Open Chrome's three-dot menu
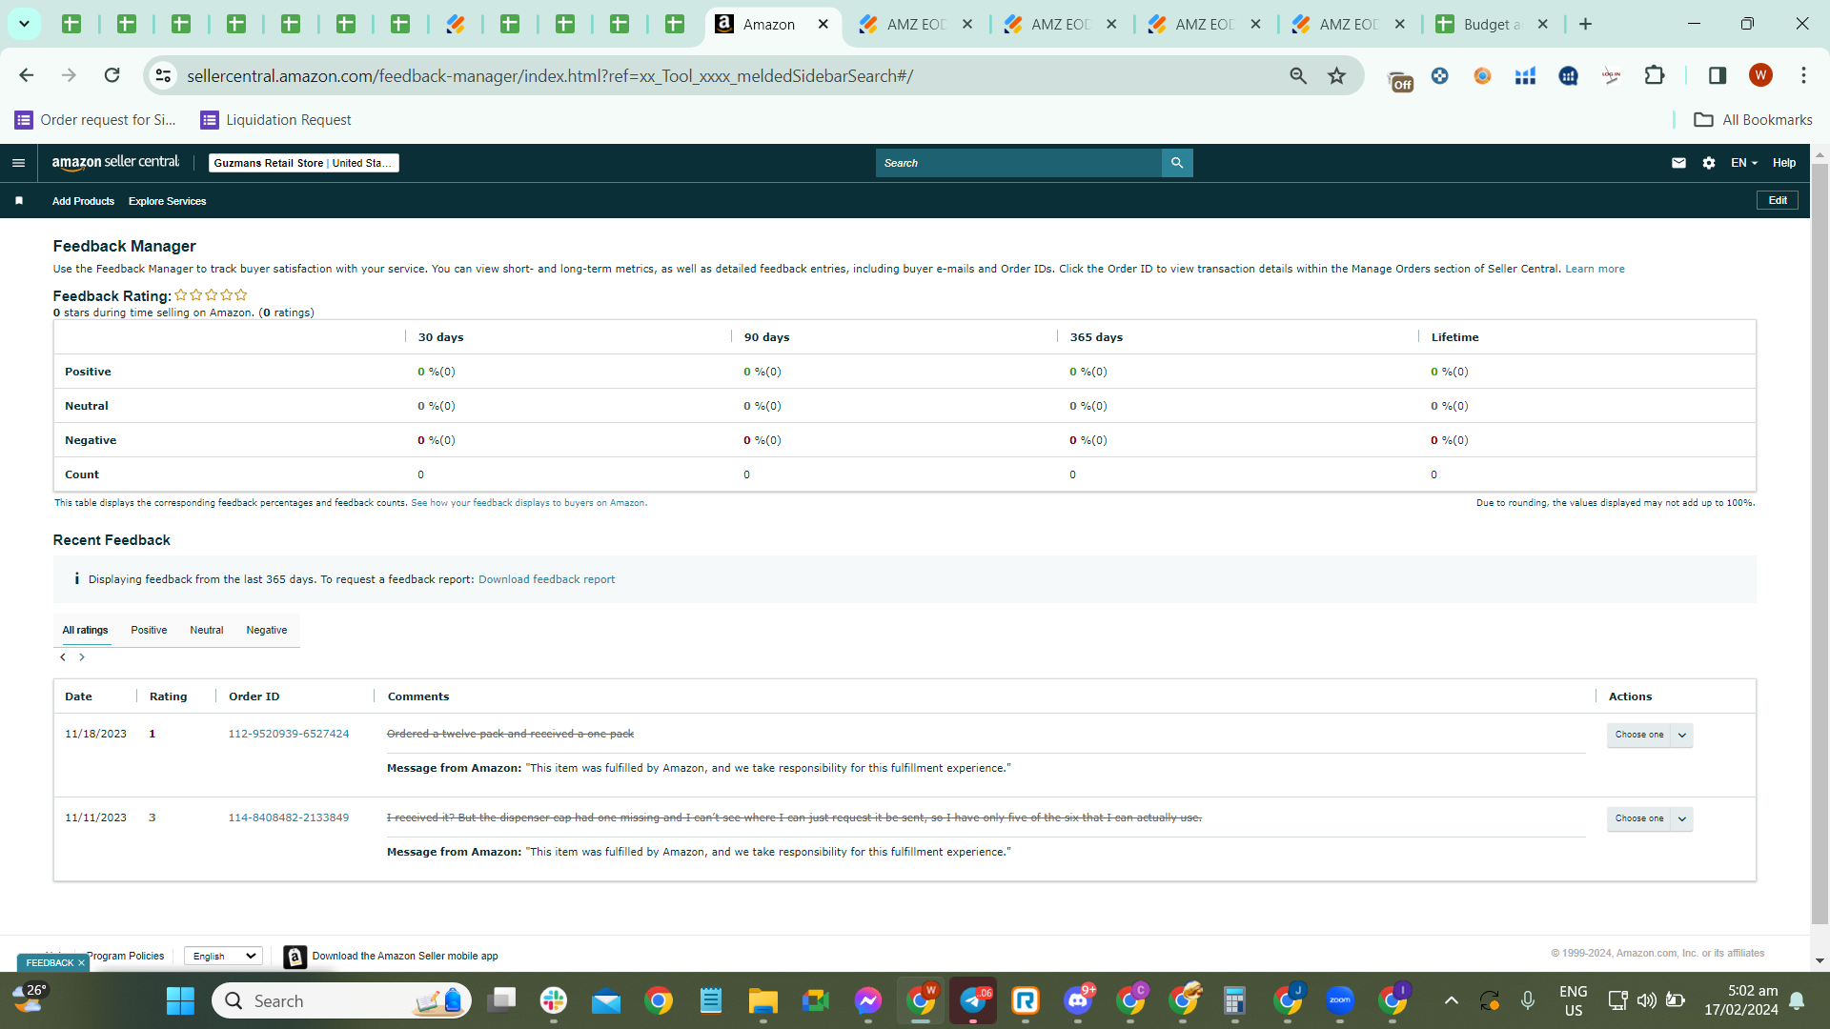This screenshot has width=1830, height=1029. click(x=1803, y=75)
